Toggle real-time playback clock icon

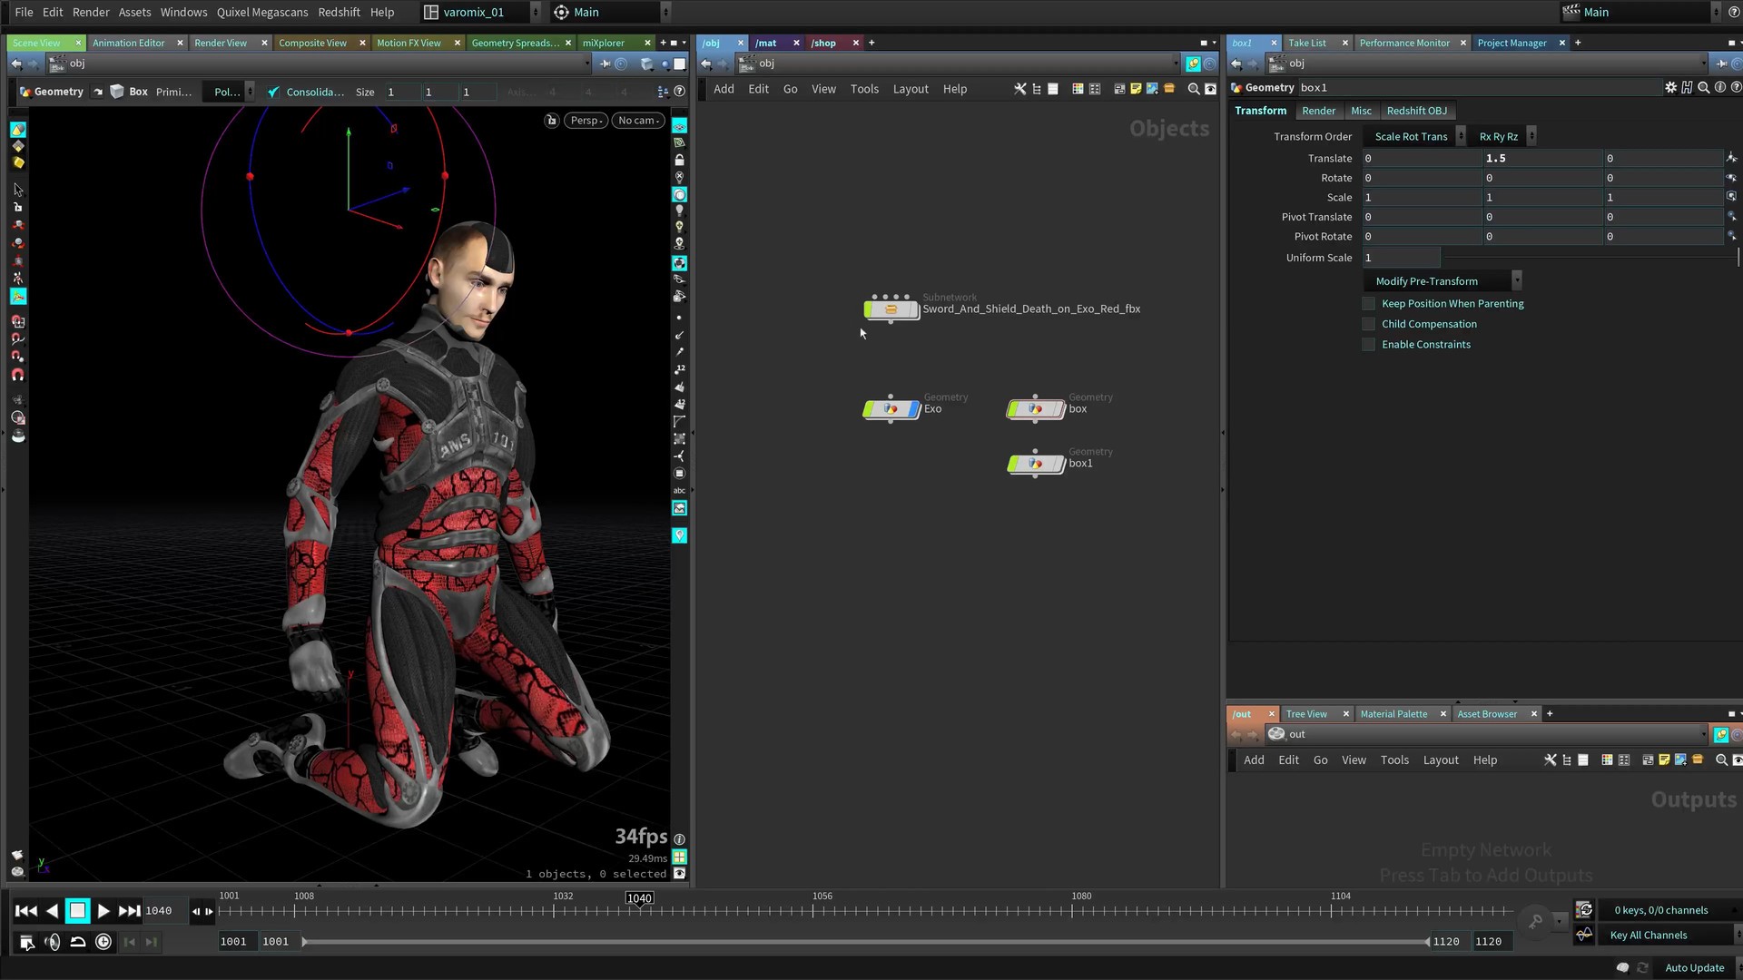coord(103,943)
